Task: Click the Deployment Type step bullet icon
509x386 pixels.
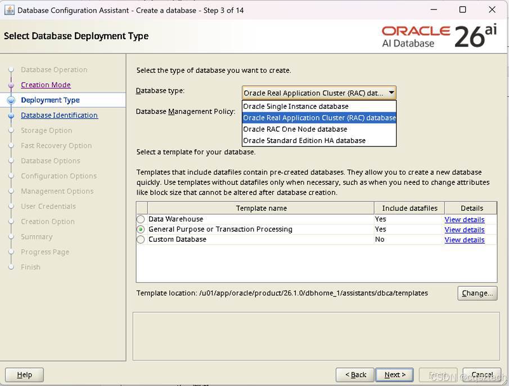Action: pyautogui.click(x=11, y=100)
